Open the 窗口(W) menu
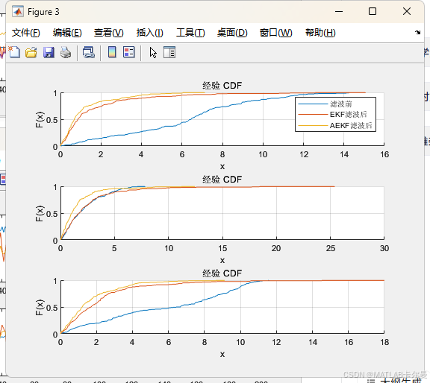Viewport: 430px width, 383px height. pyautogui.click(x=276, y=33)
